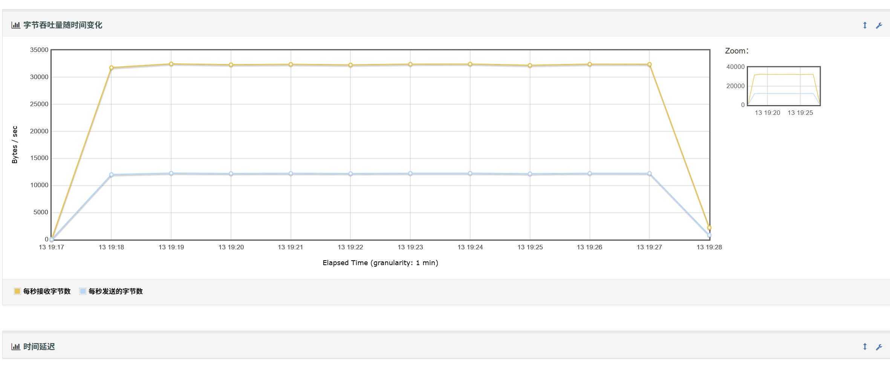The height and width of the screenshot is (374, 890).
Task: Click the Bytes / sec axis label
Action: [15, 145]
